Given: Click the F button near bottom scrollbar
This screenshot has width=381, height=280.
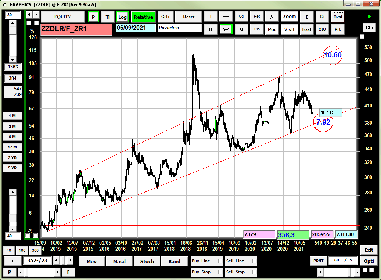Looking at the screenshot, I should click(68, 272).
